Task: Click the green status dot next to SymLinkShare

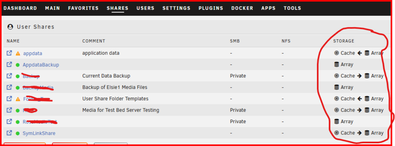Action: tap(18, 133)
